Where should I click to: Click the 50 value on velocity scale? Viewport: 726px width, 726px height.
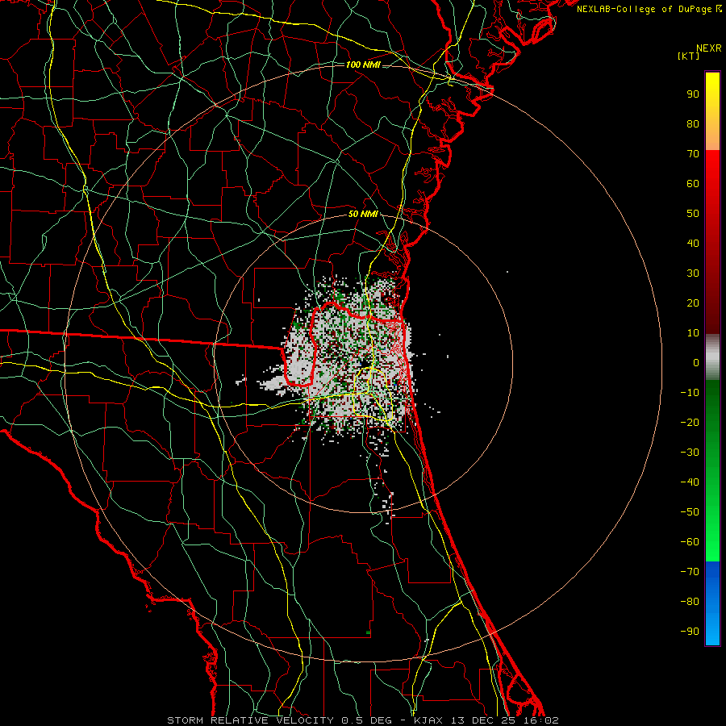pyautogui.click(x=693, y=214)
